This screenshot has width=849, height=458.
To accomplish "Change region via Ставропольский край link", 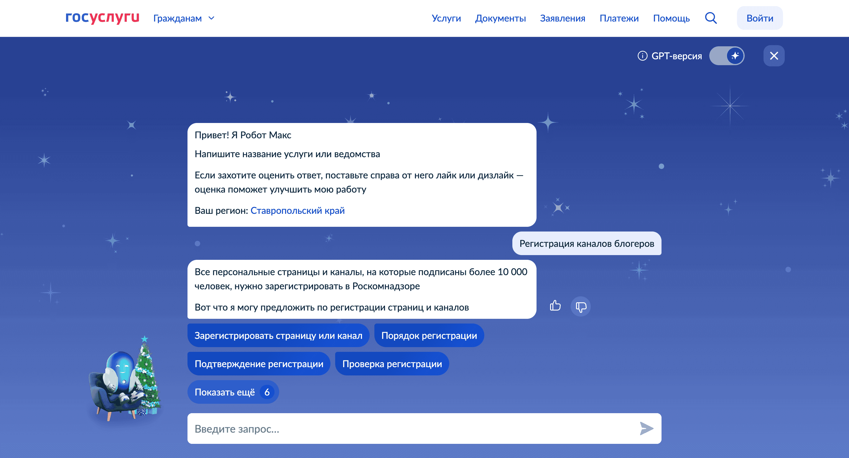I will pos(298,210).
